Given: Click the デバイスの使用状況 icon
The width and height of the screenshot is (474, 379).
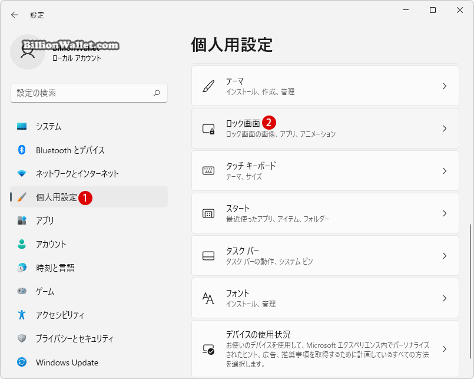Looking at the screenshot, I should (208, 350).
